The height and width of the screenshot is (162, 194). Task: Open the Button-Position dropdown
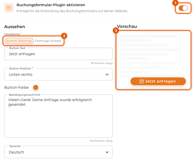tap(58, 74)
